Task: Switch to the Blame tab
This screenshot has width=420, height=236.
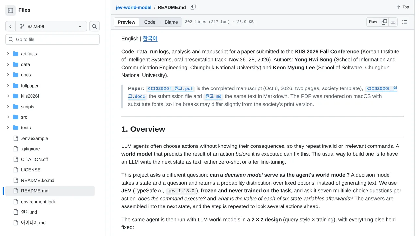Action: tap(171, 22)
